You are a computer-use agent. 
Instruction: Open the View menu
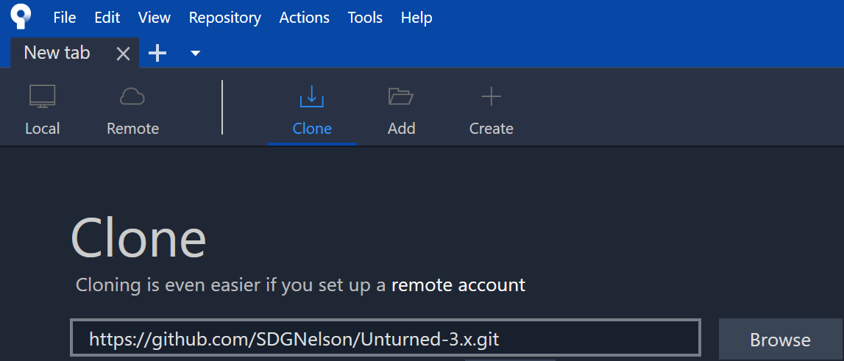tap(155, 18)
